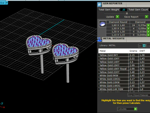The width and height of the screenshot is (150, 113).
Task: Open the viewport name dropdown arrow
Action: click(7, 3)
